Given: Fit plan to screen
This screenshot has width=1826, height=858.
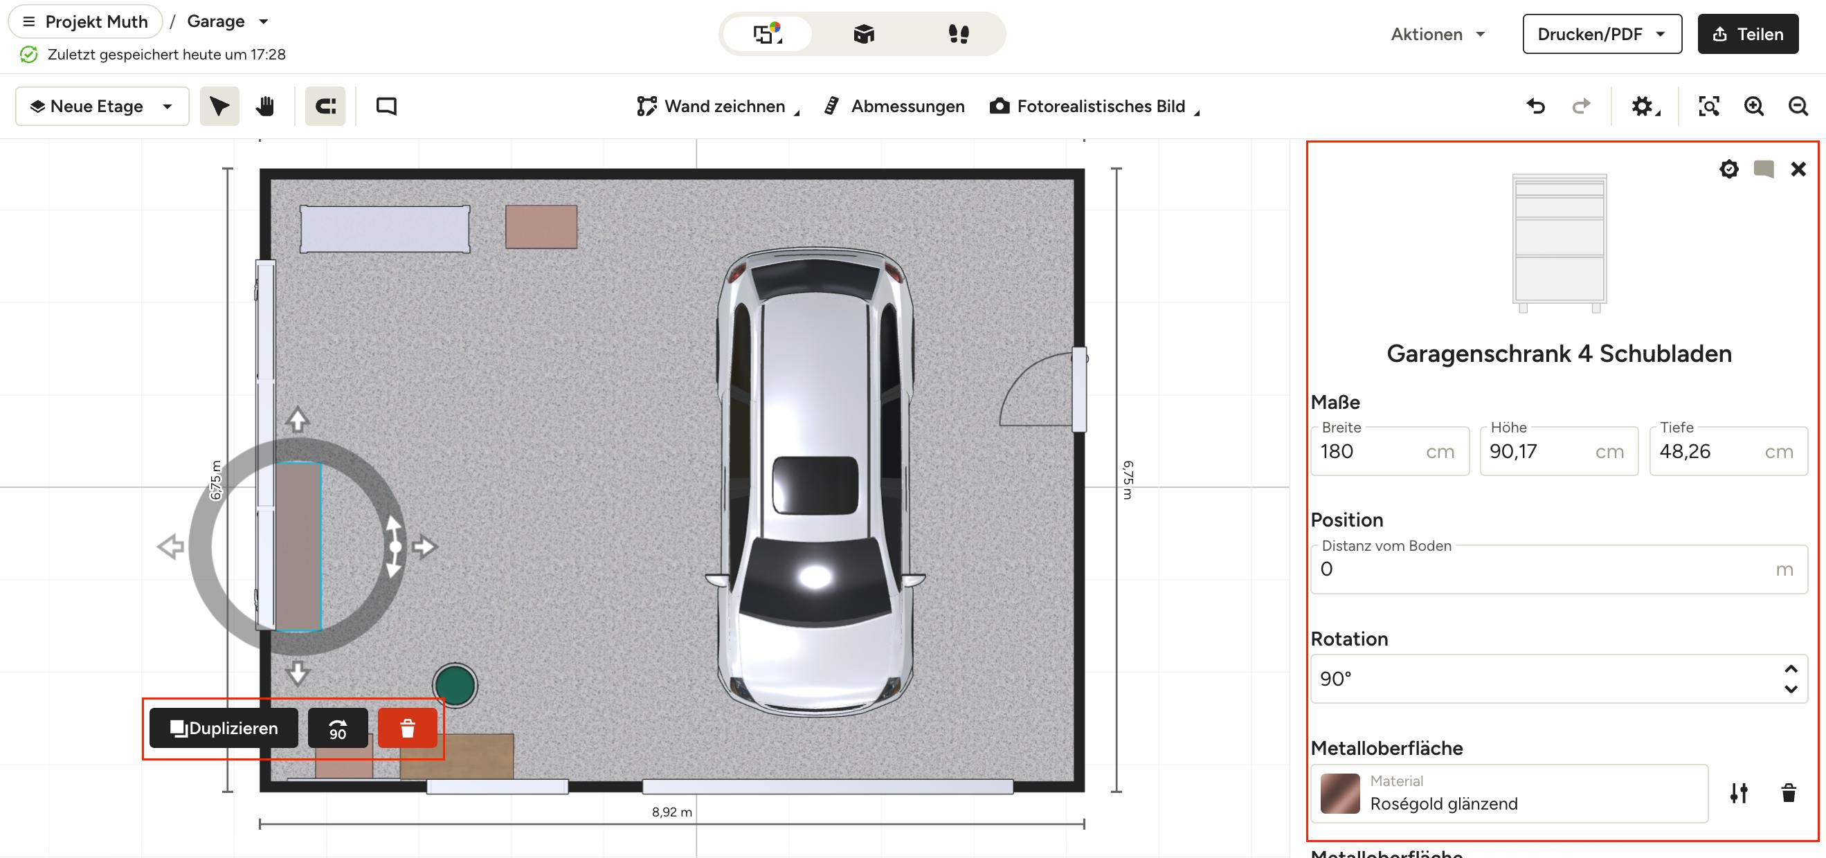Looking at the screenshot, I should [x=1709, y=107].
